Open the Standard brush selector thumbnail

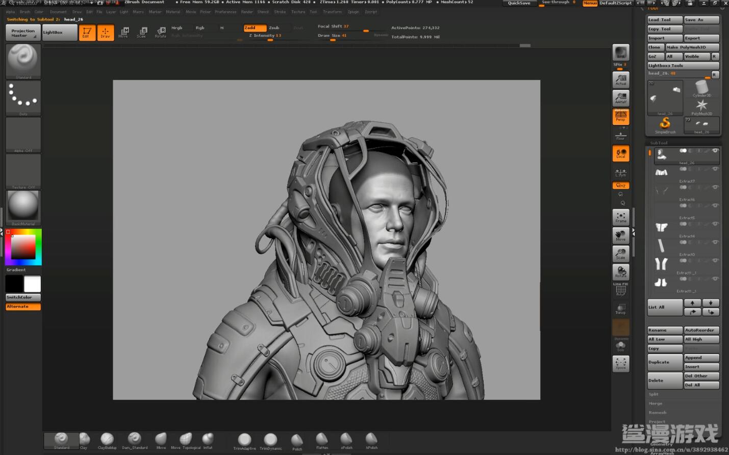pos(23,61)
